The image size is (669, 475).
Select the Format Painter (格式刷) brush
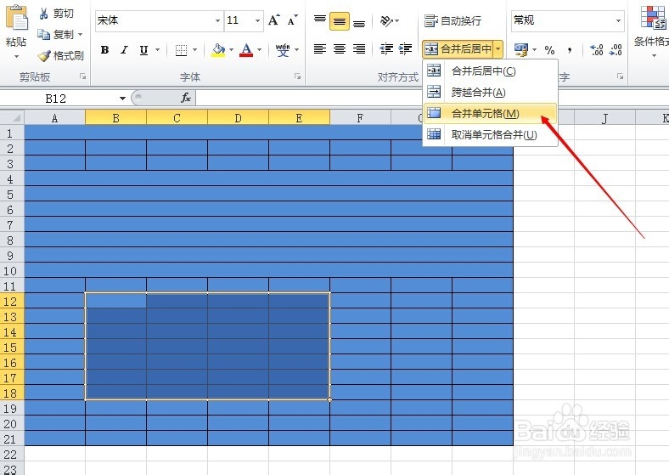tap(43, 55)
